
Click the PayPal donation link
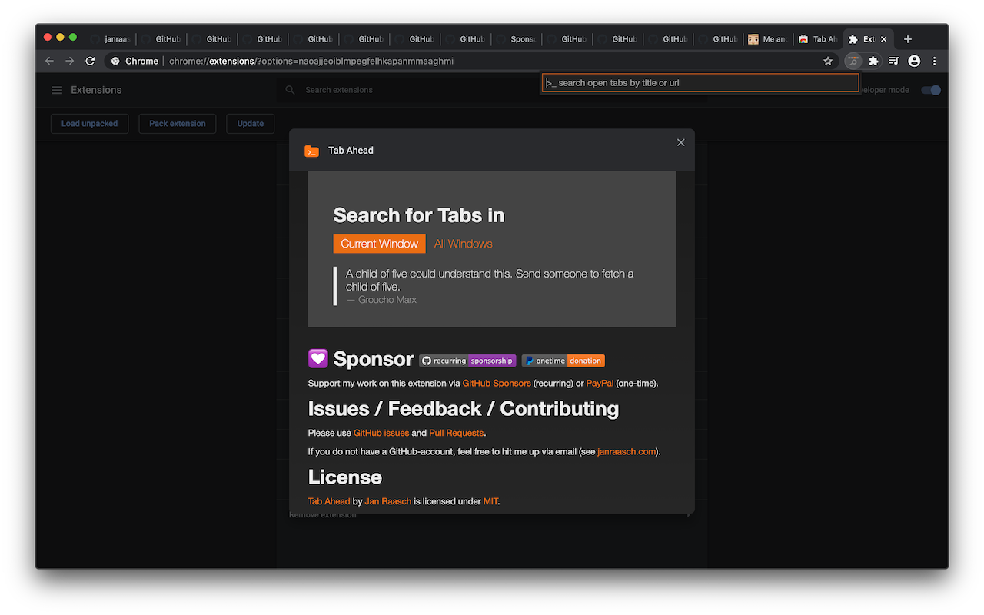click(x=600, y=383)
